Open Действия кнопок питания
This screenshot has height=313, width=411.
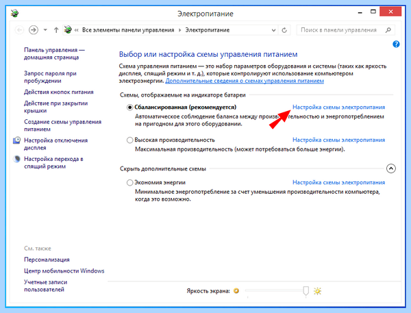pos(59,92)
